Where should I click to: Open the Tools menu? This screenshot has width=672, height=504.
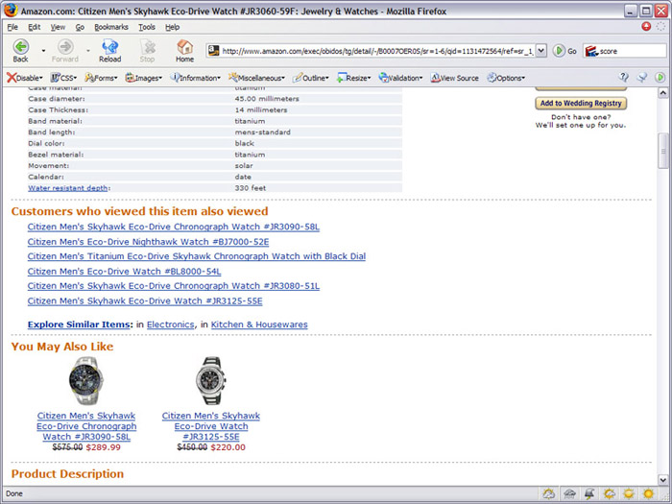(147, 27)
